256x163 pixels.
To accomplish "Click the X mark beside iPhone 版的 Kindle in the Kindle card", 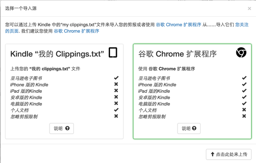I will click(x=116, y=84).
